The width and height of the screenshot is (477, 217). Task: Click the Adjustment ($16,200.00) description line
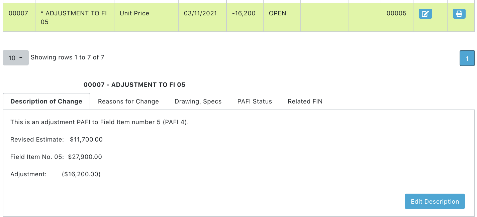tap(56, 174)
